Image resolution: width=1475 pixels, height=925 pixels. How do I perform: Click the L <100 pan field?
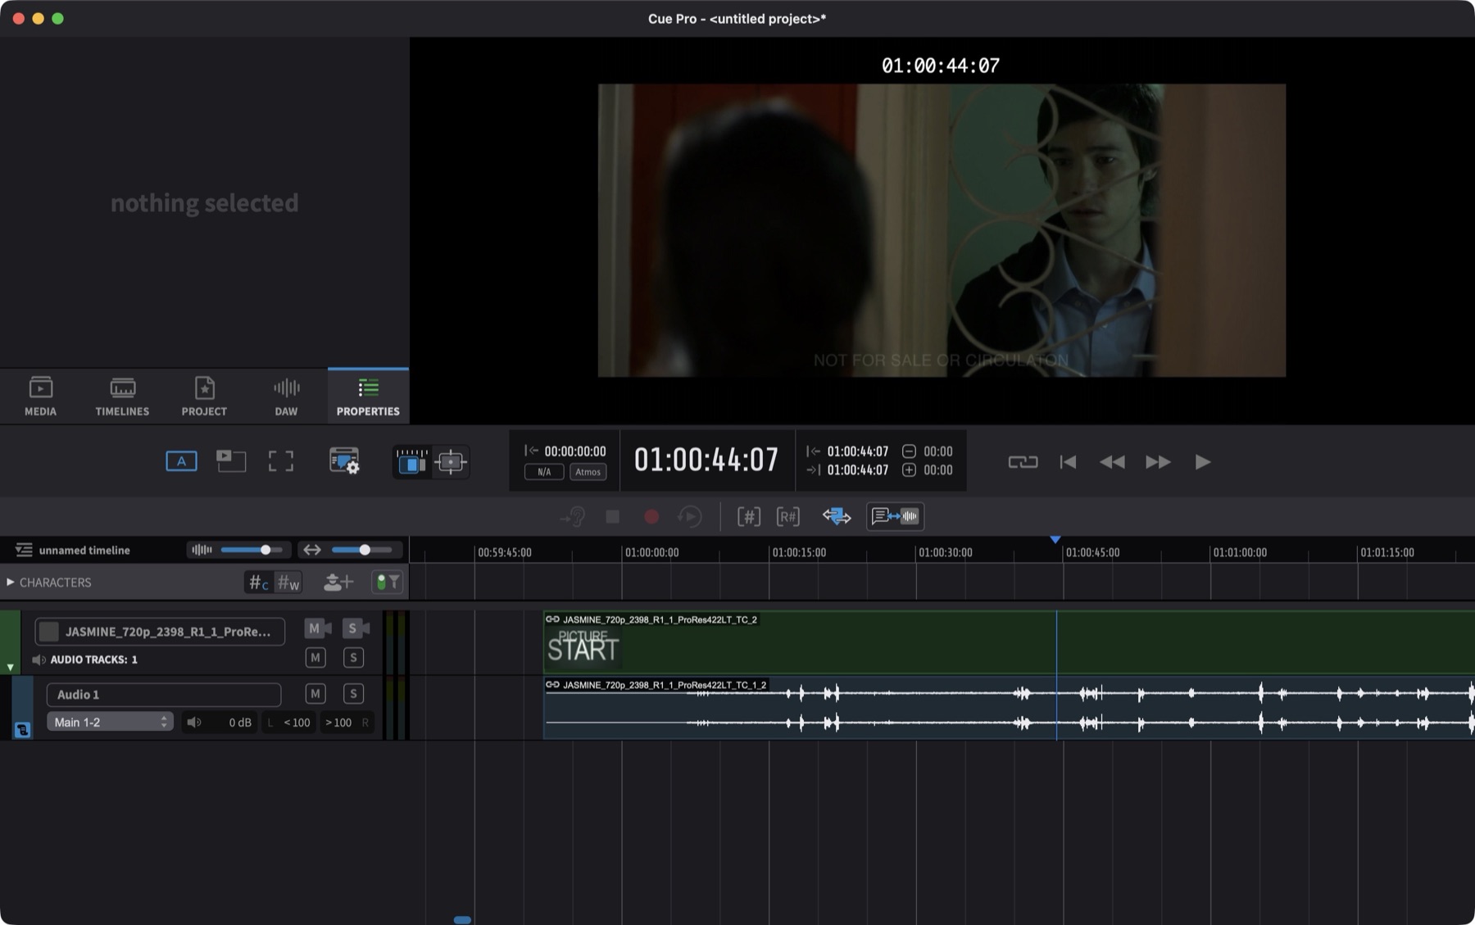click(289, 722)
